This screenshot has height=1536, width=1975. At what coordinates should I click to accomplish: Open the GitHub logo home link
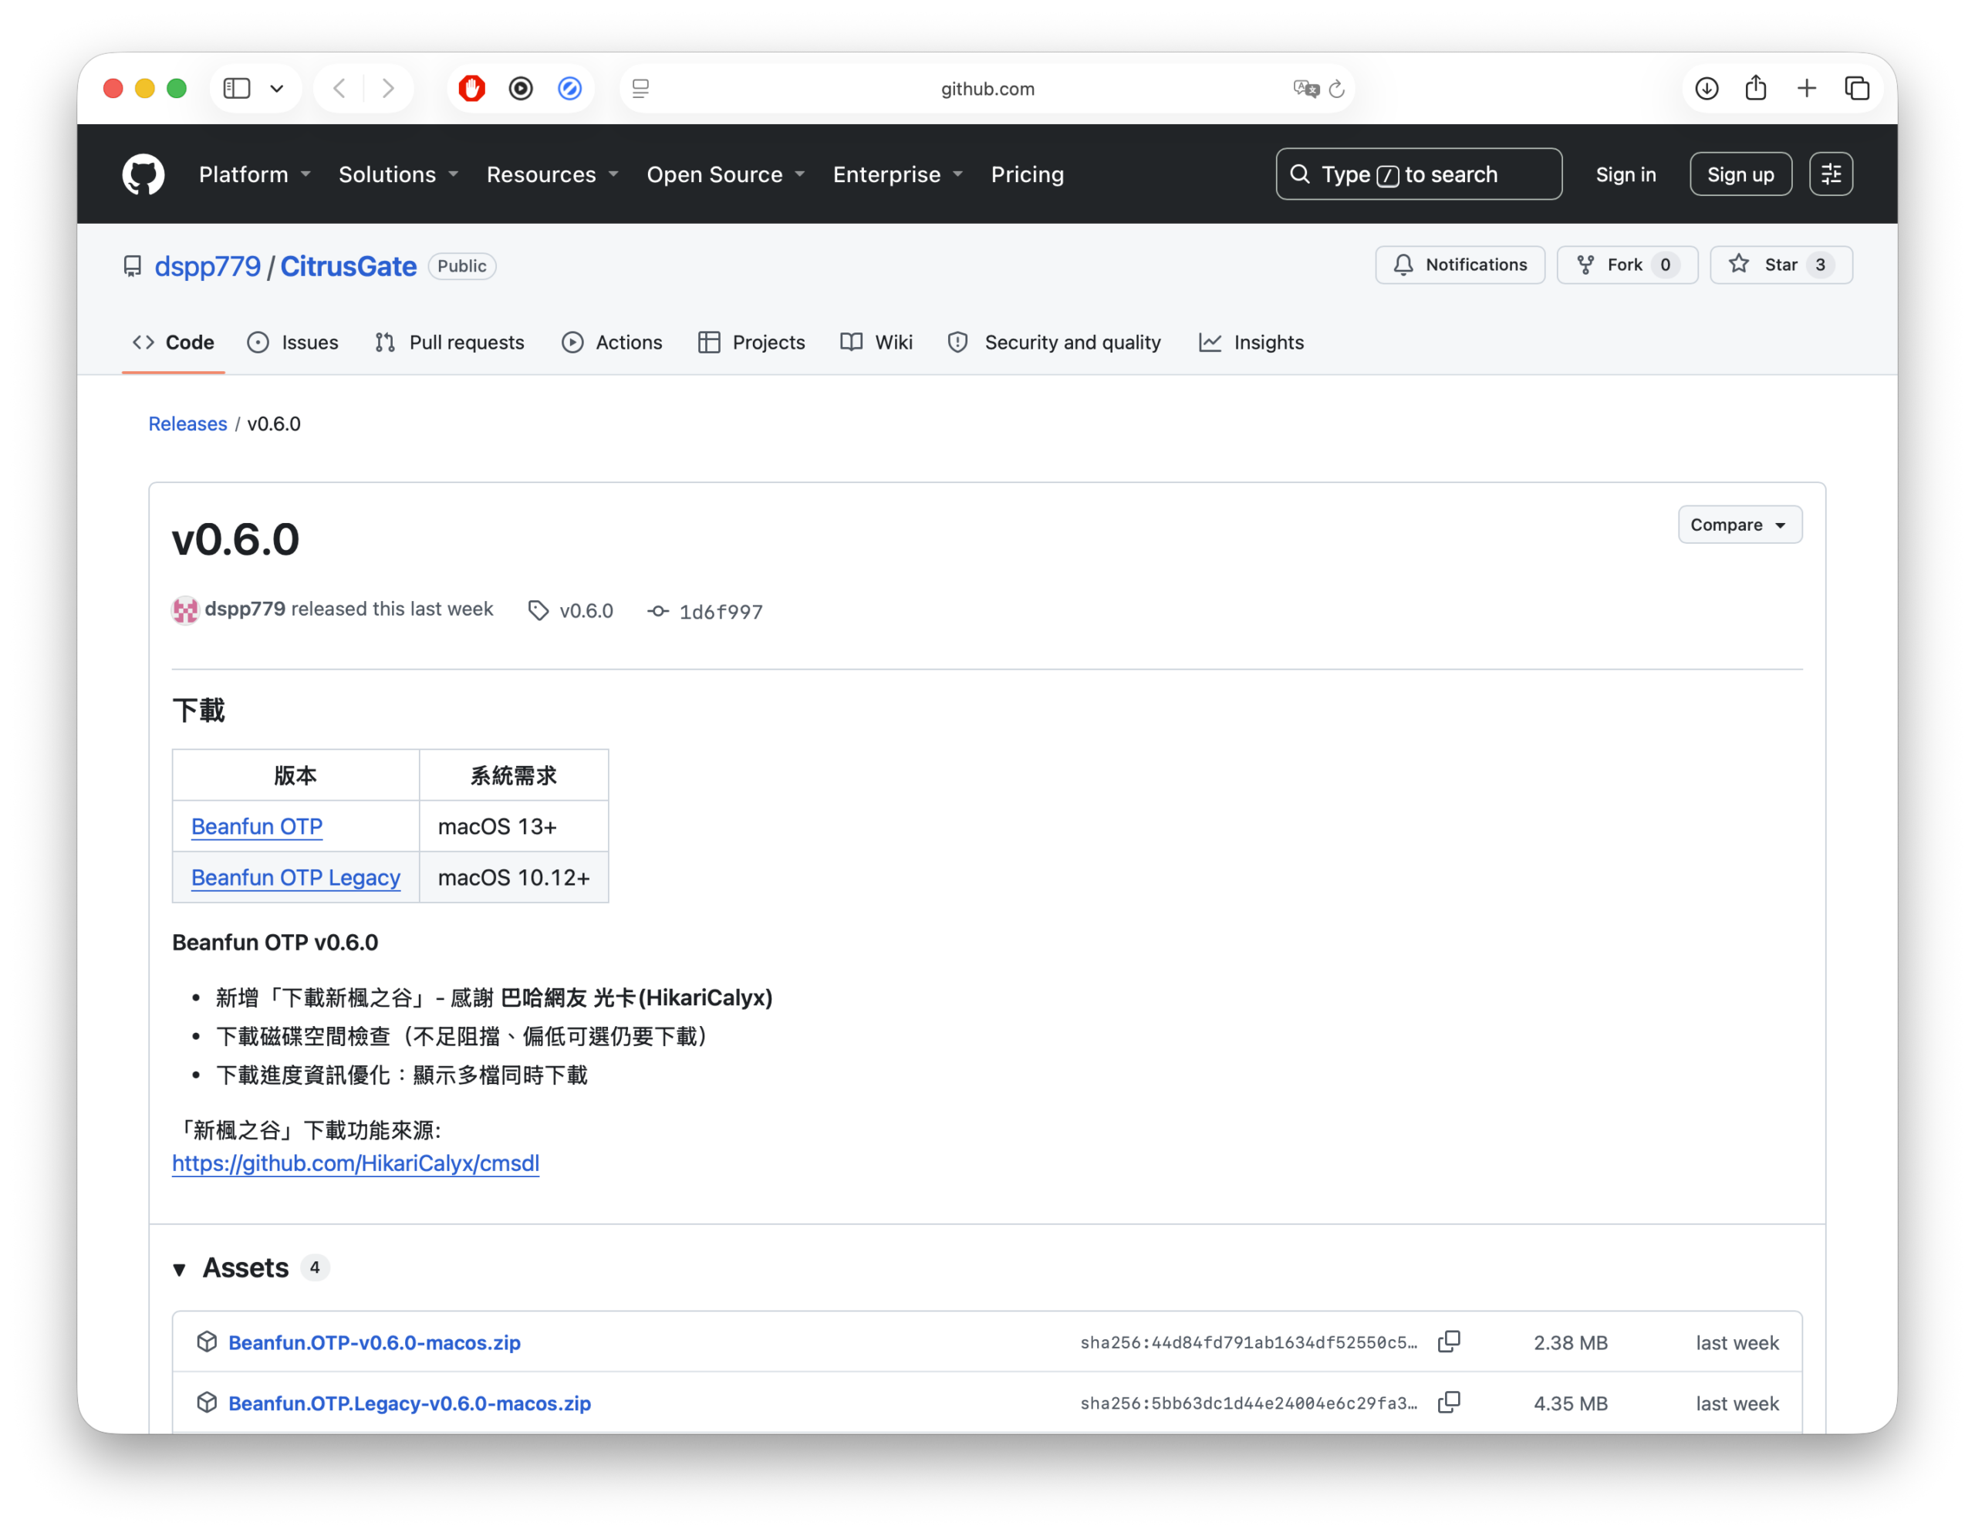[x=143, y=174]
